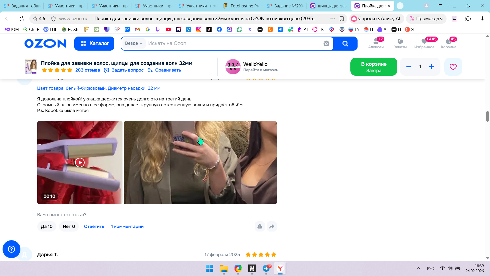Click the report review warning icon
Image resolution: width=490 pixels, height=276 pixels.
(x=260, y=226)
